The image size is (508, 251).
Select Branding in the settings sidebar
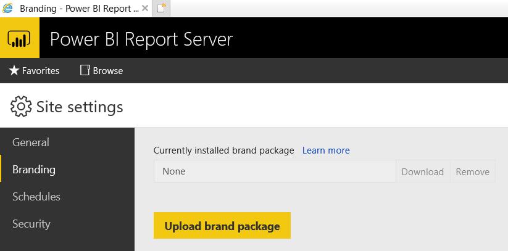tap(67, 170)
